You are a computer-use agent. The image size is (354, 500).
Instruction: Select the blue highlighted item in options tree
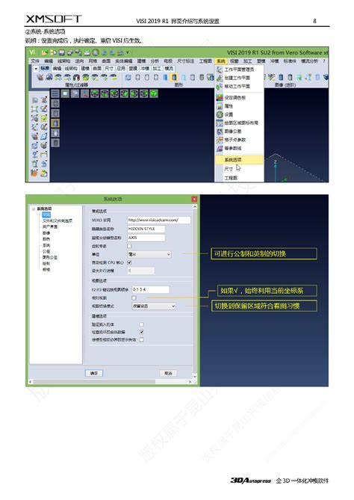tap(46, 214)
